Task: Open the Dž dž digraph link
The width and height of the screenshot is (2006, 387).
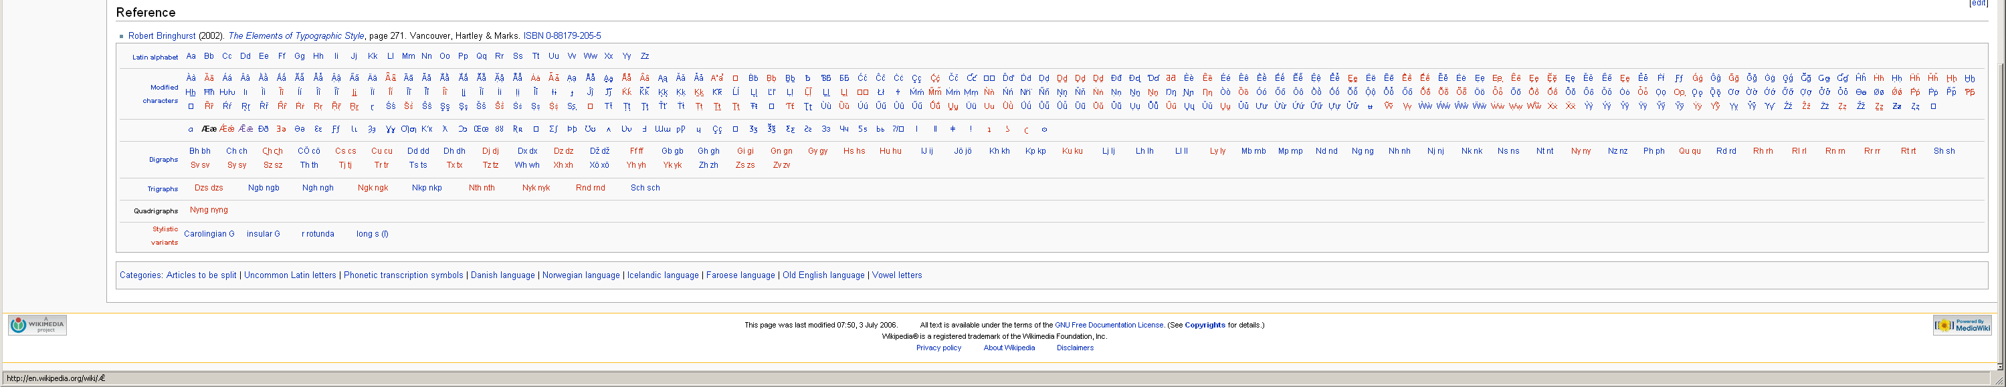Action: tap(599, 151)
